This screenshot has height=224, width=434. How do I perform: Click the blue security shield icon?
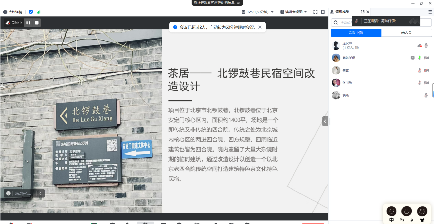pos(31,12)
